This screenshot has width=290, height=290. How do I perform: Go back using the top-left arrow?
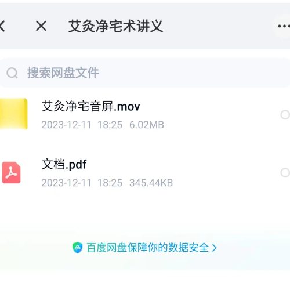[2, 26]
